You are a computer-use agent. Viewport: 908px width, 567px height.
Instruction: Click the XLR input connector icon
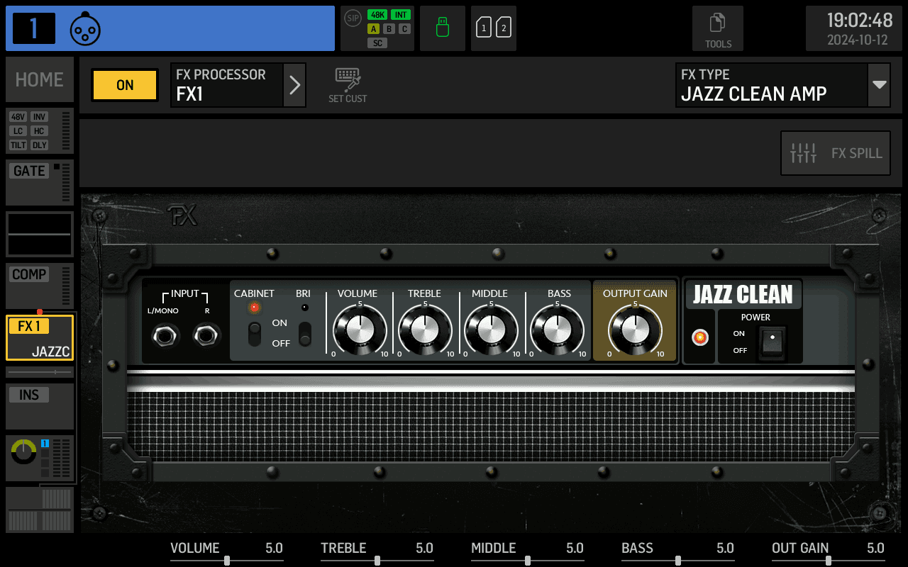click(85, 29)
